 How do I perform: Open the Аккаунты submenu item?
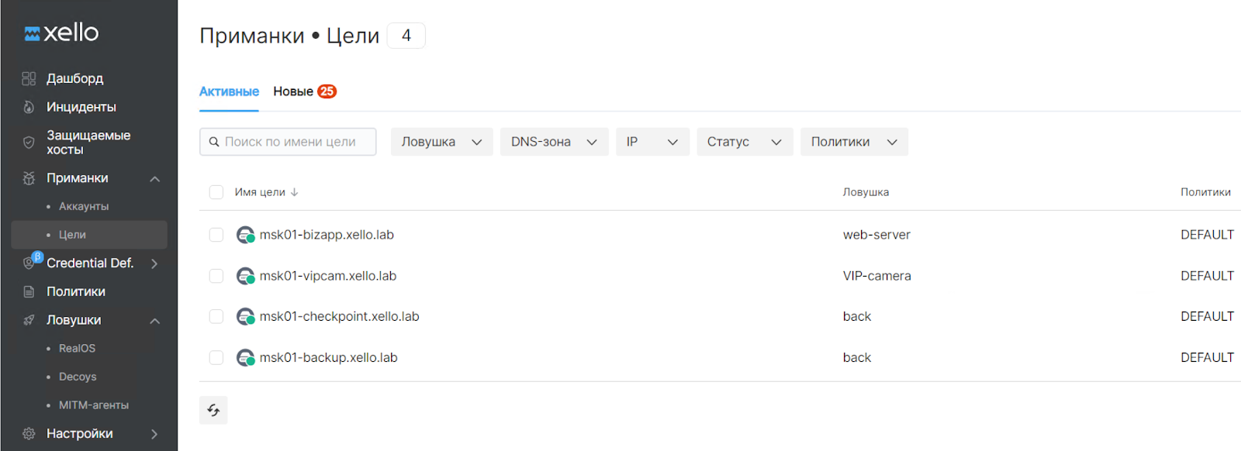pos(84,206)
